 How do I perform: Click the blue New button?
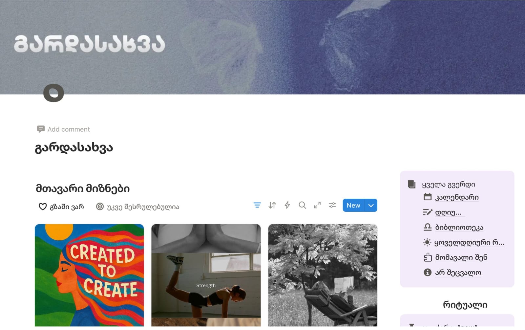pos(353,206)
